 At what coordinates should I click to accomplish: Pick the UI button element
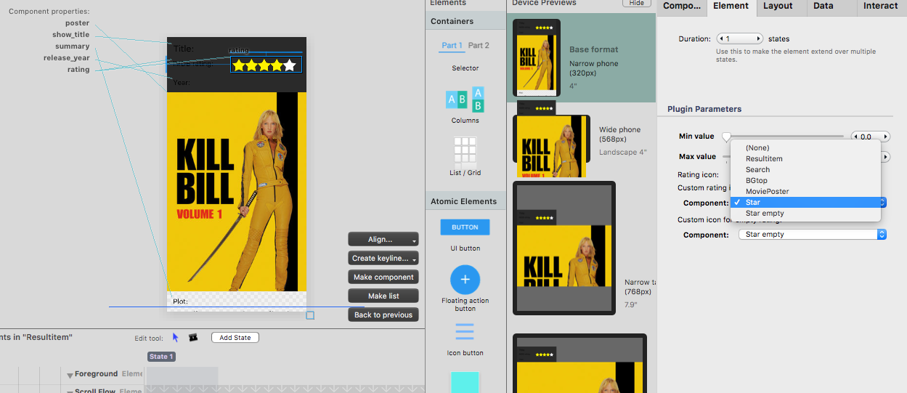coord(465,227)
